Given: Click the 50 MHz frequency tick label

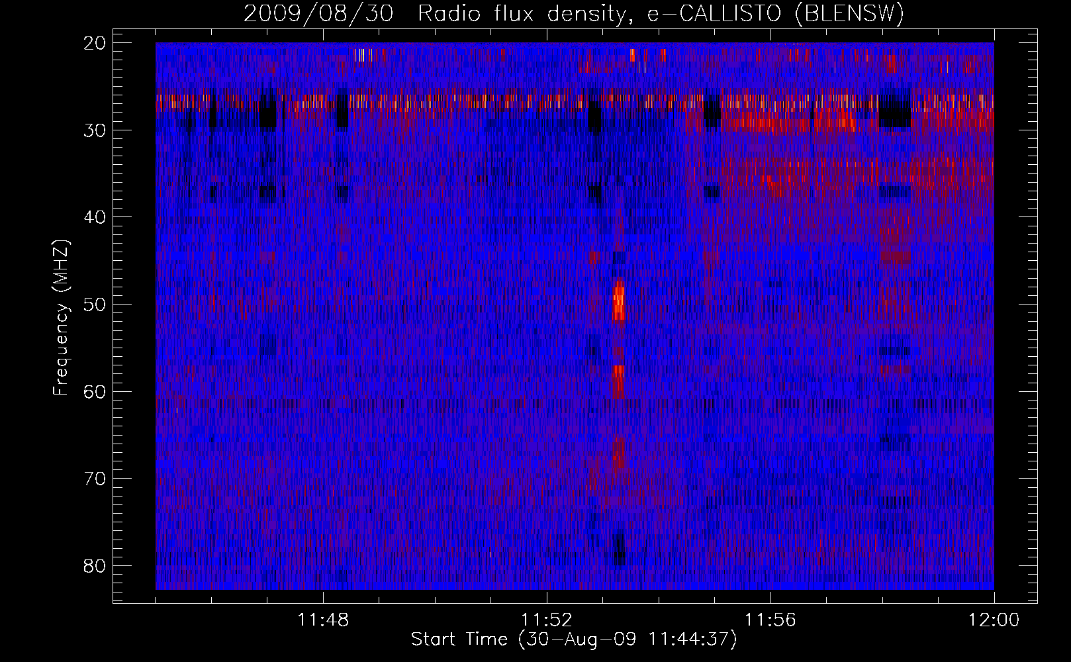Looking at the screenshot, I should 95,305.
